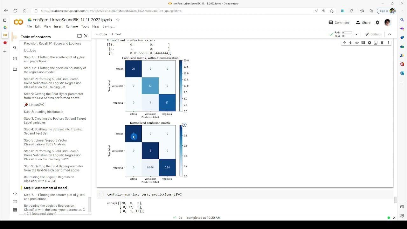The height and width of the screenshot is (229, 407).
Task: Open the Tools menu
Action: click(85, 26)
